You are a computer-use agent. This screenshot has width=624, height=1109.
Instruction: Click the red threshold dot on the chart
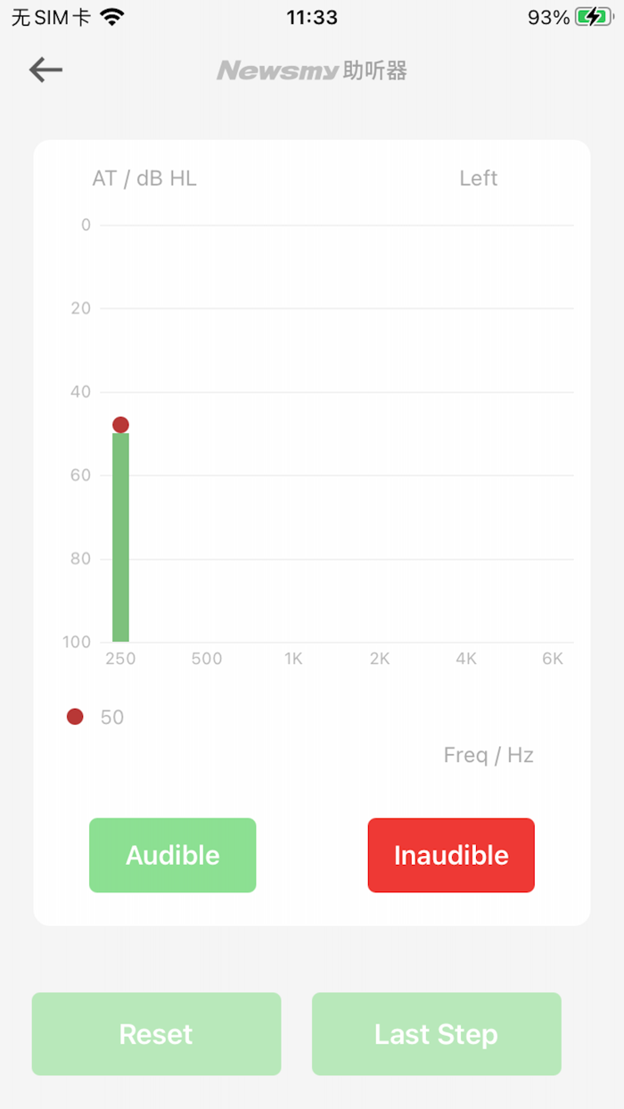pos(119,424)
